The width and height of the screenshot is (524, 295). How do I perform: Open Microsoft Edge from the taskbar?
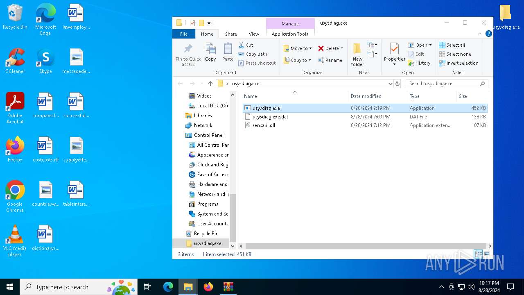[x=168, y=287]
